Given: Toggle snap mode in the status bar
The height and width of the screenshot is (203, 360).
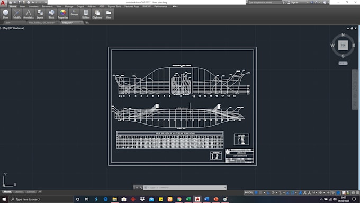Looking at the screenshot, I should pyautogui.click(x=260, y=192).
